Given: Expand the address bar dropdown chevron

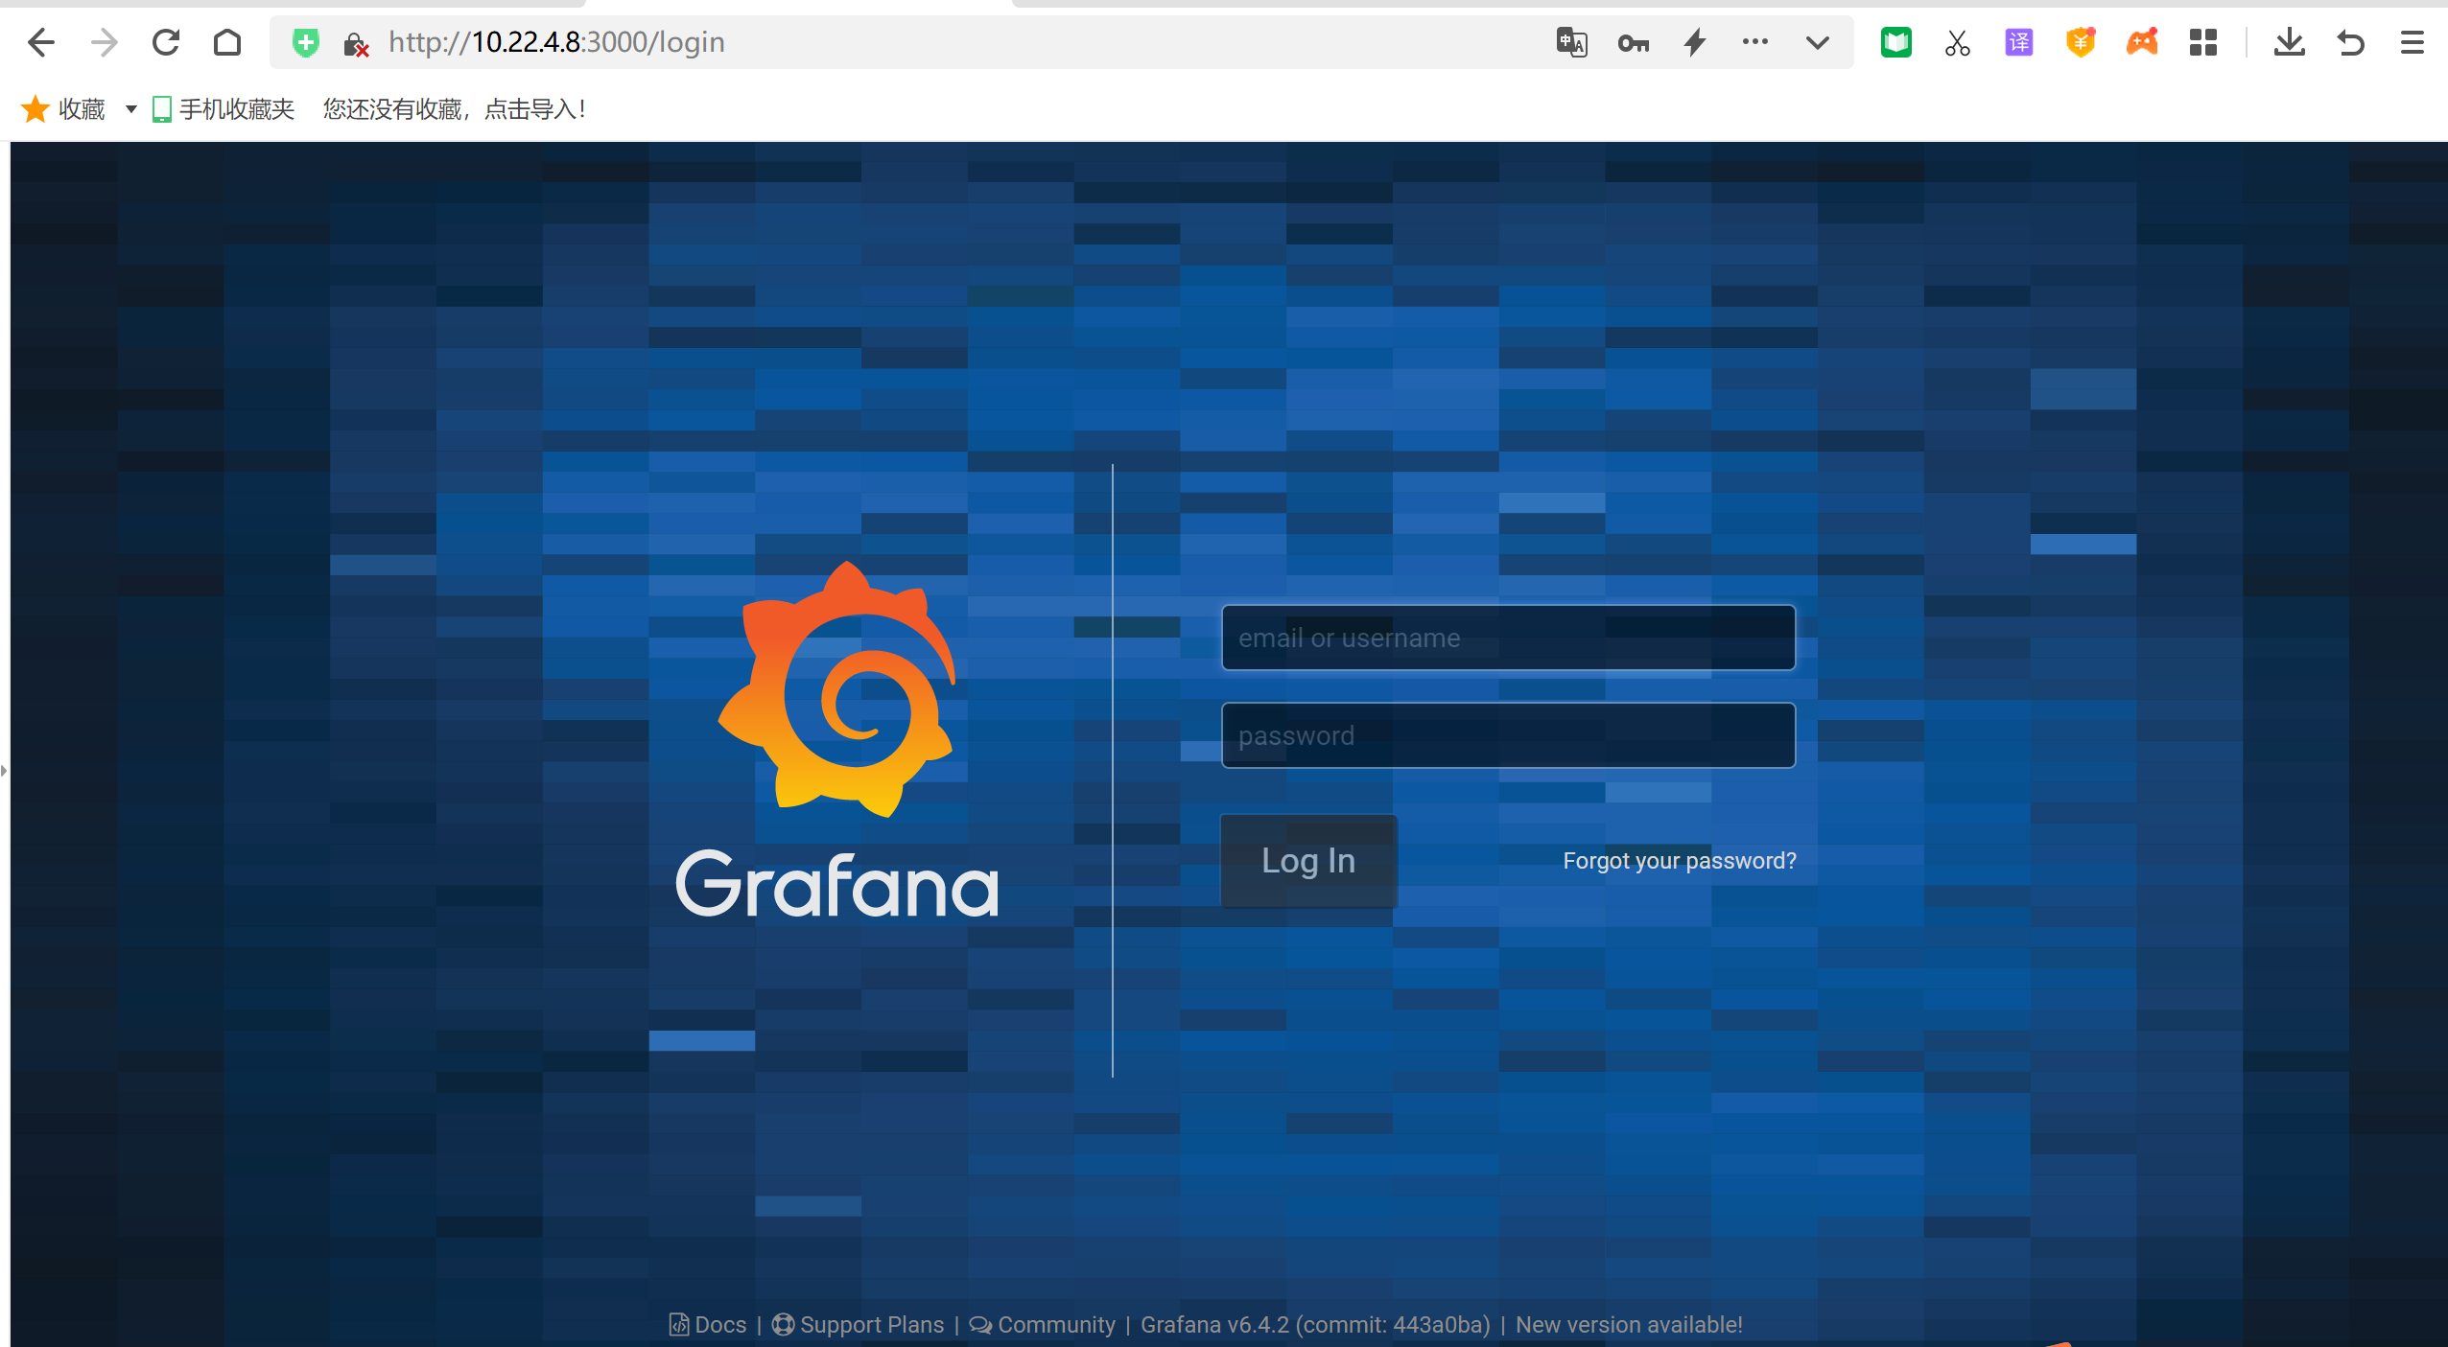Looking at the screenshot, I should click(x=1817, y=42).
